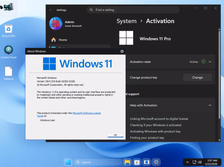Click the volume speaker icon in tray
The width and height of the screenshot is (224, 167).
tap(200, 162)
